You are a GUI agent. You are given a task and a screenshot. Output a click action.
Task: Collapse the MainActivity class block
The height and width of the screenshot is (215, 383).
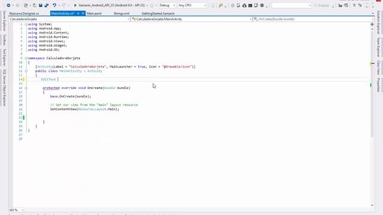pyautogui.click(x=26, y=71)
